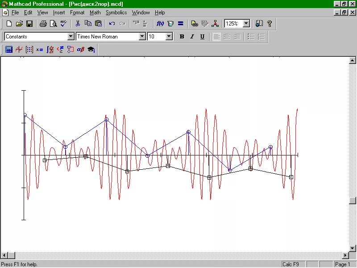
Task: Expand the font size 10 dropdown
Action: 169,37
